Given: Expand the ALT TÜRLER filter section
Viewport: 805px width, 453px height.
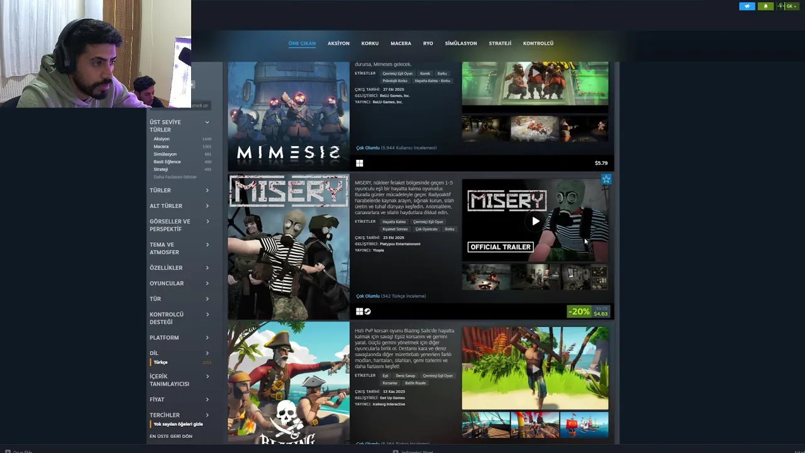Looking at the screenshot, I should pyautogui.click(x=179, y=206).
